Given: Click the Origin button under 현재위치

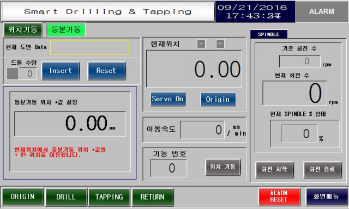Looking at the screenshot, I should pyautogui.click(x=218, y=100).
